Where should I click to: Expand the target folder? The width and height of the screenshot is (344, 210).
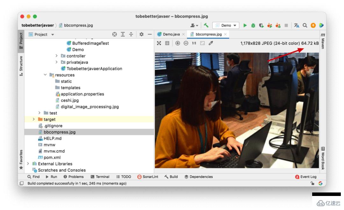pyautogui.click(x=33, y=119)
